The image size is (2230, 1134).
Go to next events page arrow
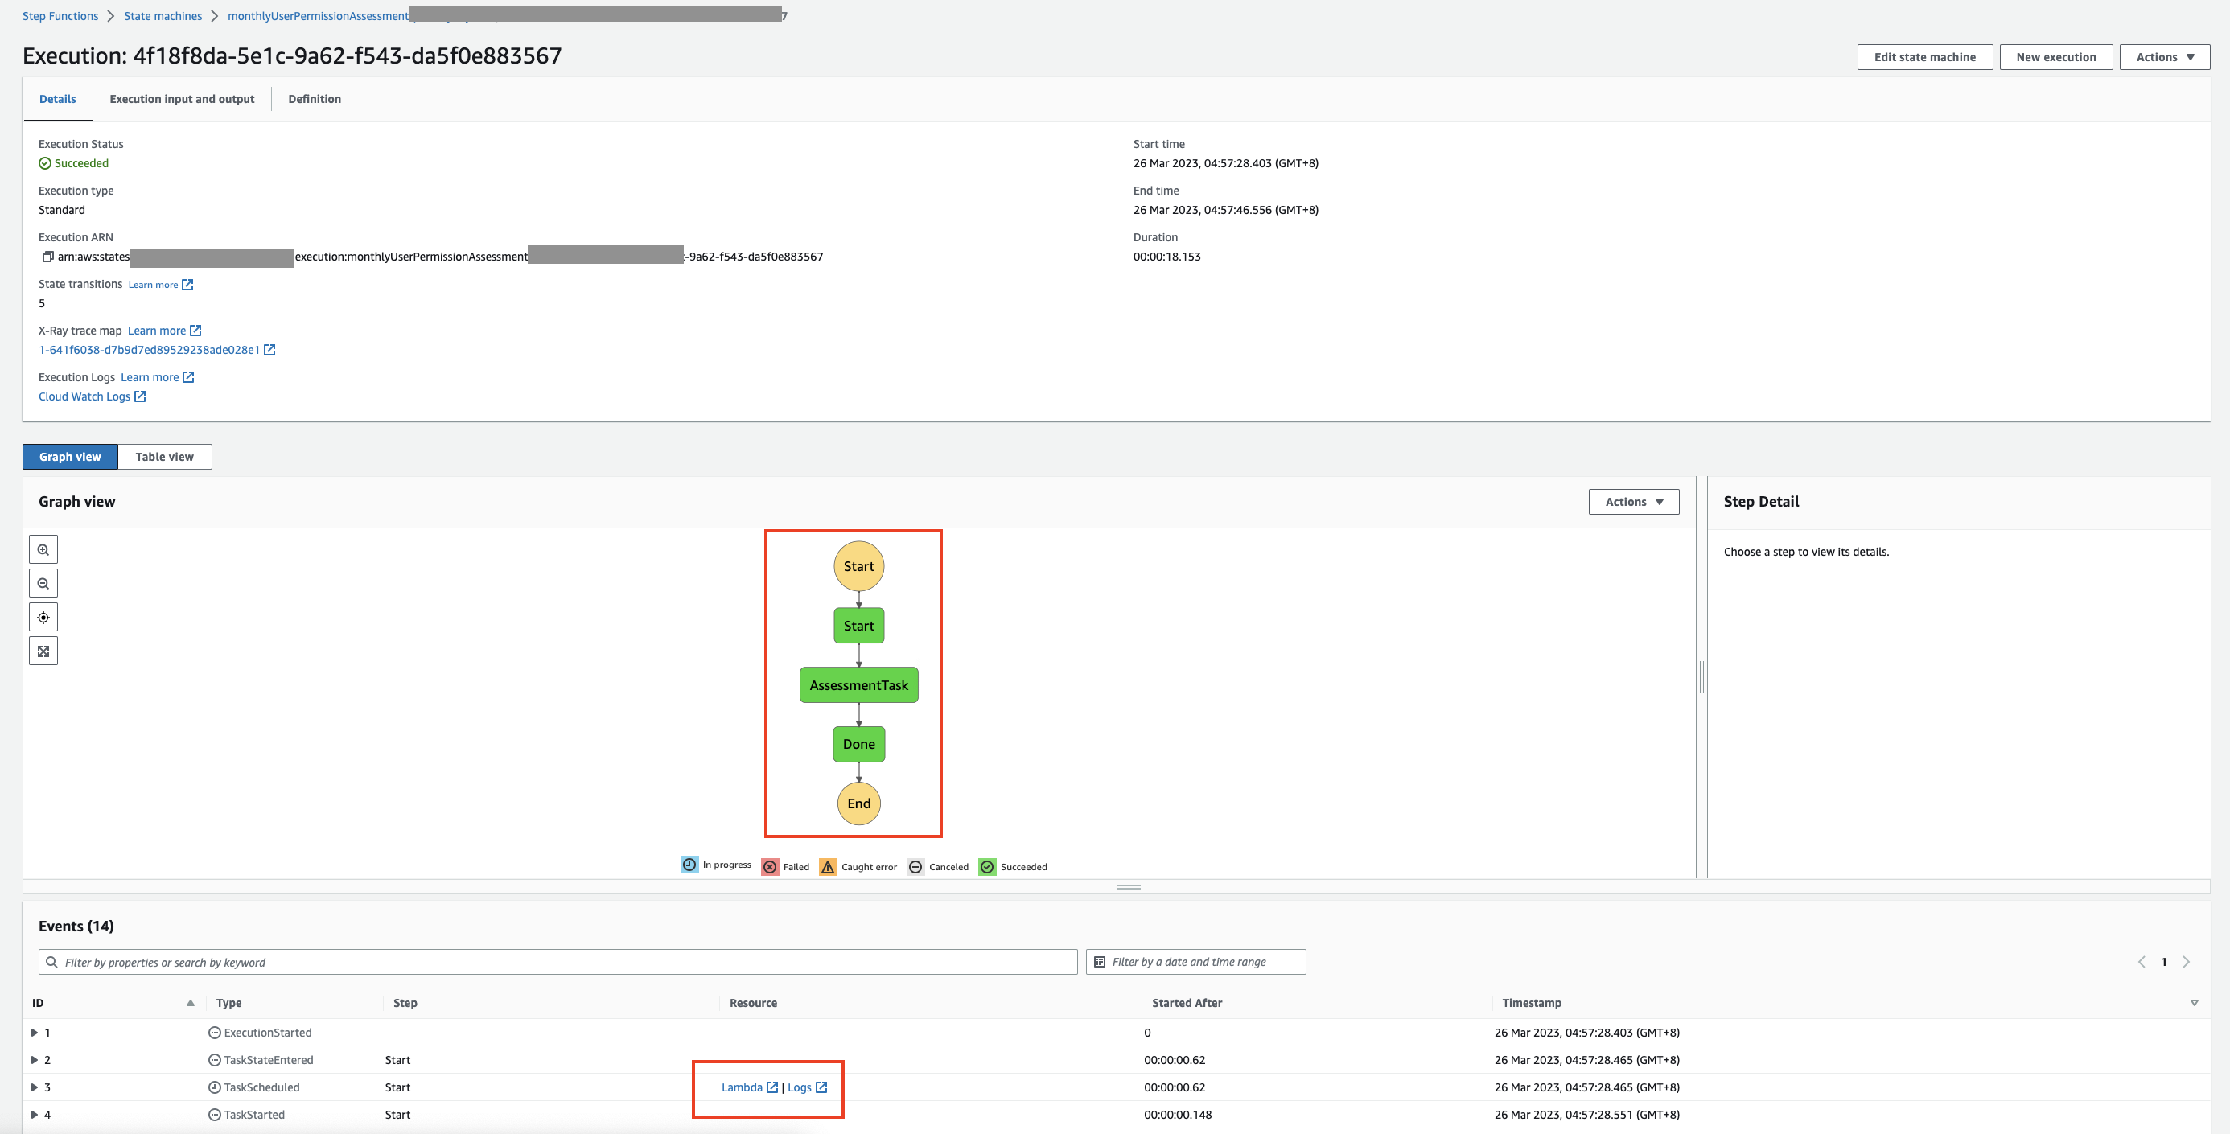[2186, 962]
